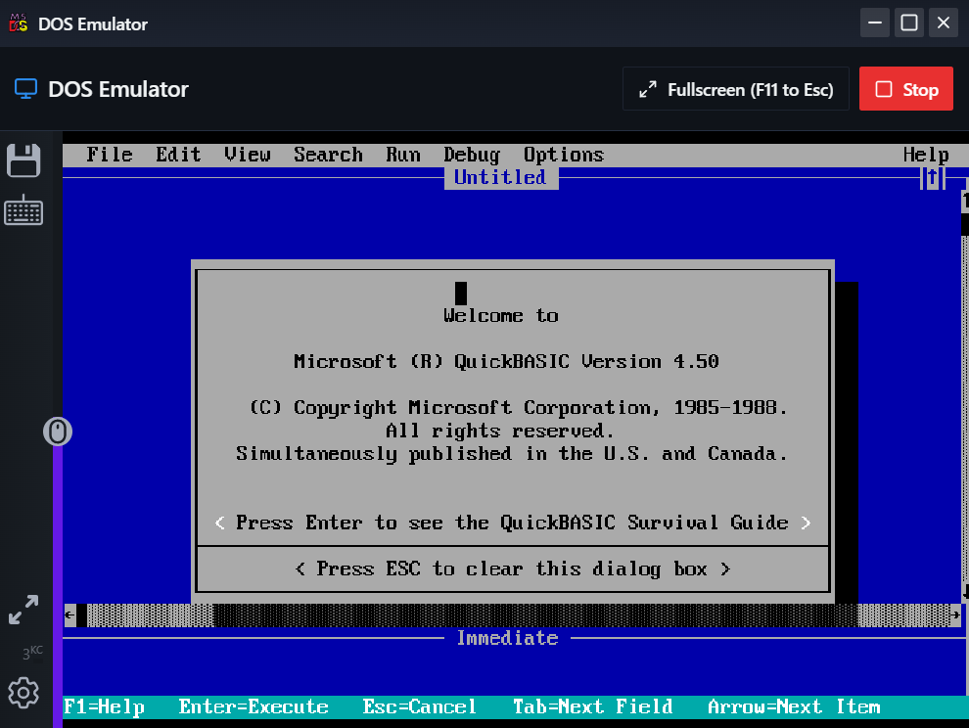Click the right arrow of horizontal scrollbar
The width and height of the screenshot is (969, 728).
pyautogui.click(x=955, y=614)
